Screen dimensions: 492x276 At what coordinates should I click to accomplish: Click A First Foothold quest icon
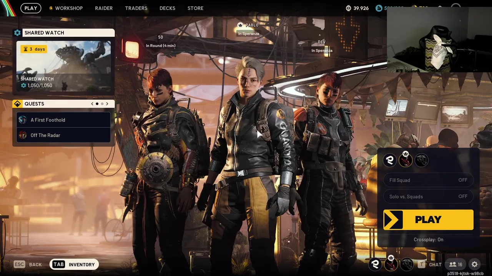coord(23,120)
